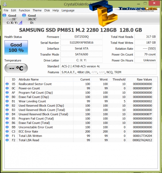Click status orb for ECC Error Rate
162x173 pixels.
click(7, 131)
